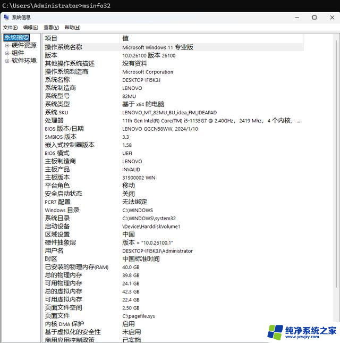Image resolution: width=340 pixels, height=343 pixels.
Task: Click the 值 column header
Action: [212, 38]
